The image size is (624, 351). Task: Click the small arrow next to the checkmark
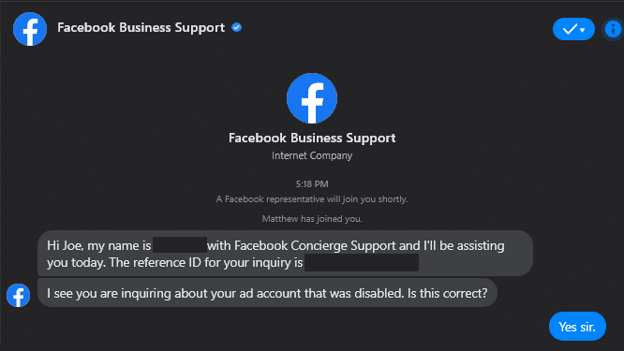pos(583,30)
